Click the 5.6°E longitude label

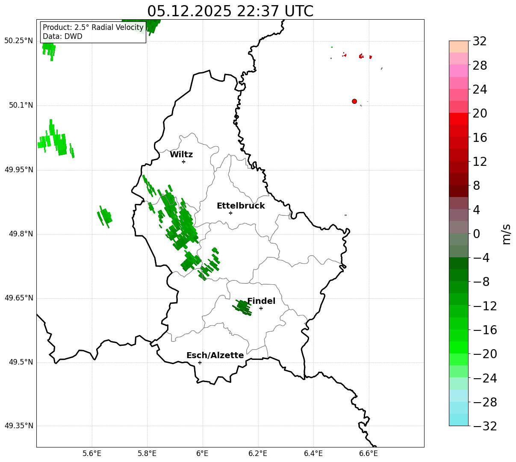[92, 454]
